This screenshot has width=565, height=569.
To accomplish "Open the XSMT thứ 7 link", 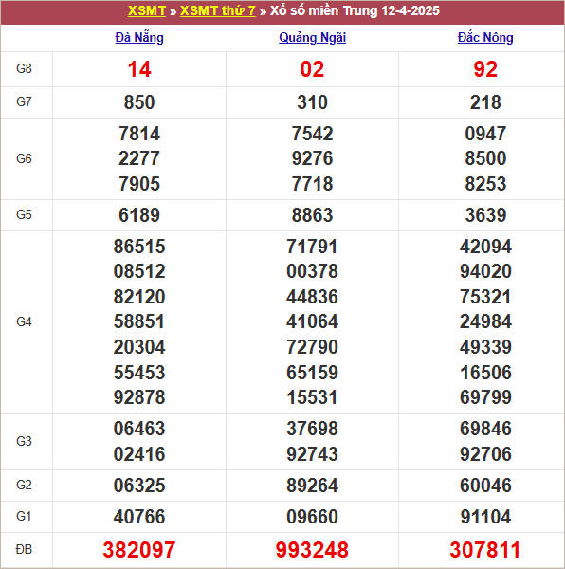I will click(218, 10).
